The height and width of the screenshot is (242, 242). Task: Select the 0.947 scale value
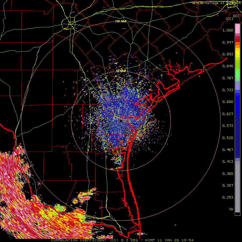[x=228, y=42]
